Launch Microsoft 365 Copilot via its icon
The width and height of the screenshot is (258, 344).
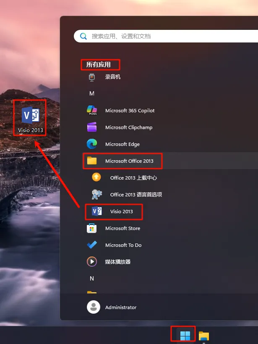pyautogui.click(x=92, y=110)
